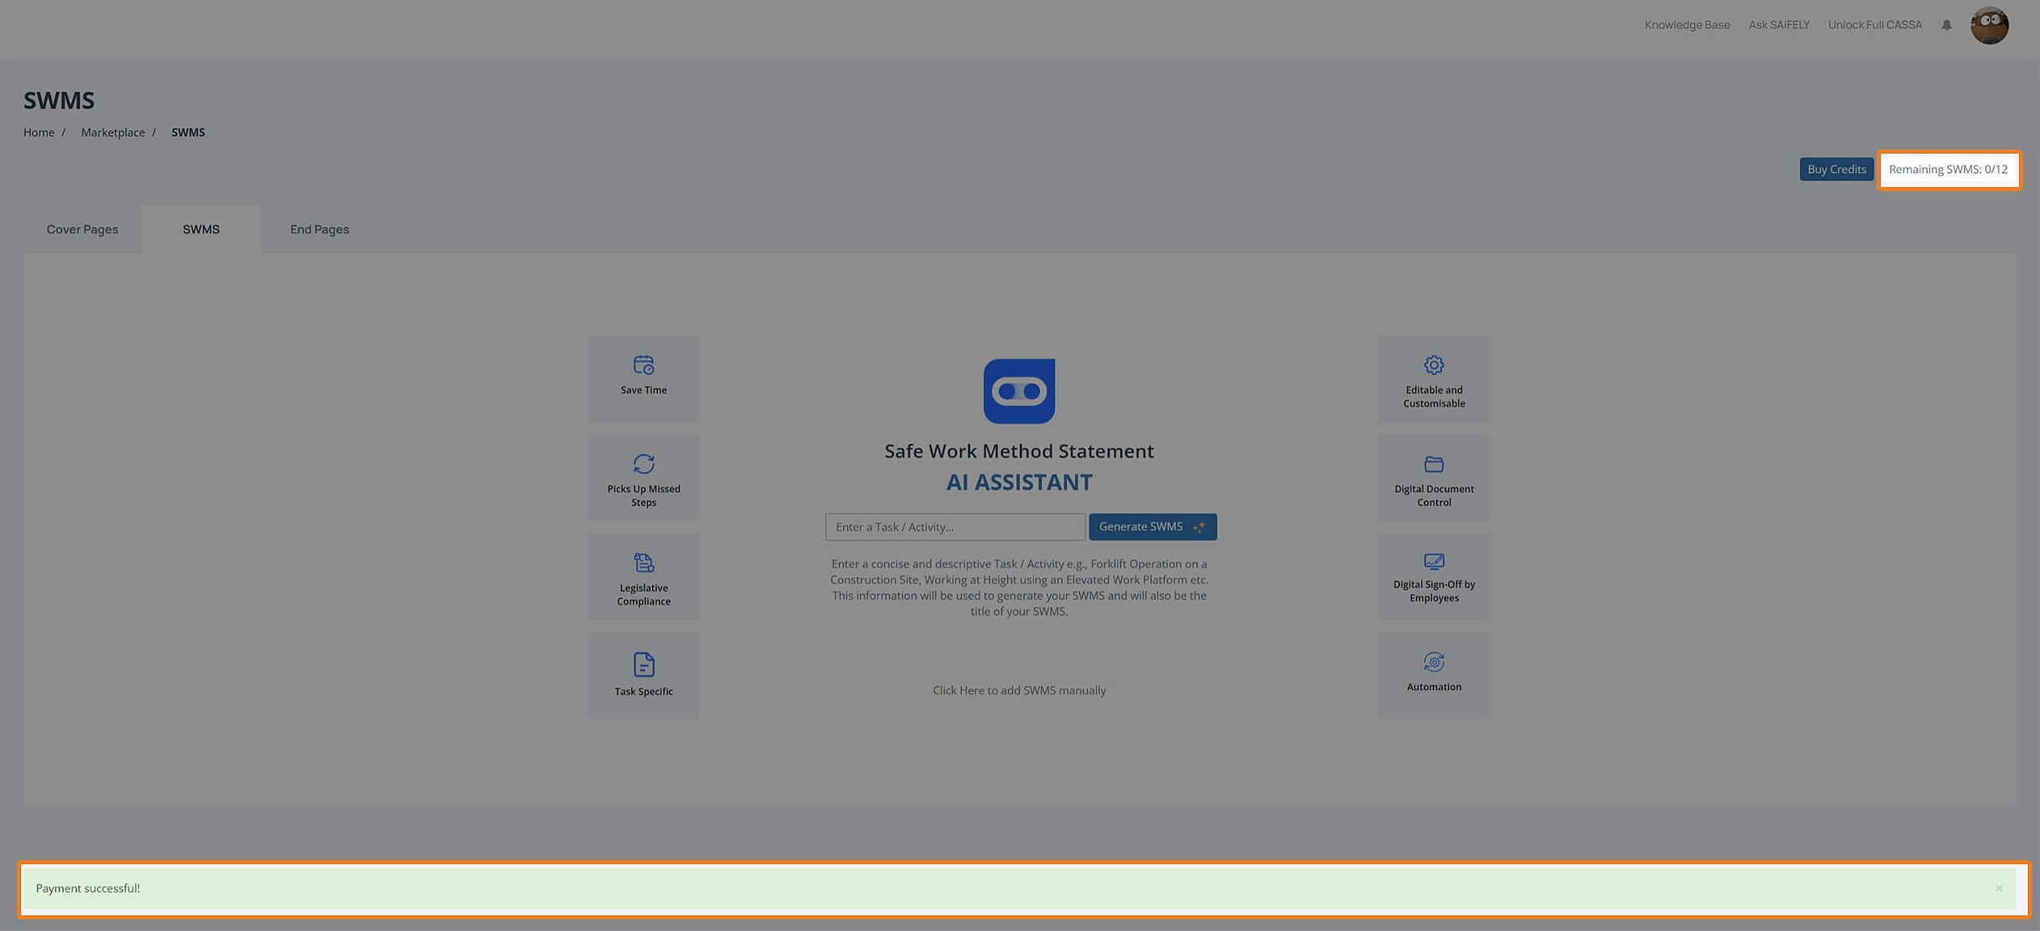Image resolution: width=2040 pixels, height=931 pixels.
Task: Click the AI Assistant robot logo
Action: click(1018, 391)
